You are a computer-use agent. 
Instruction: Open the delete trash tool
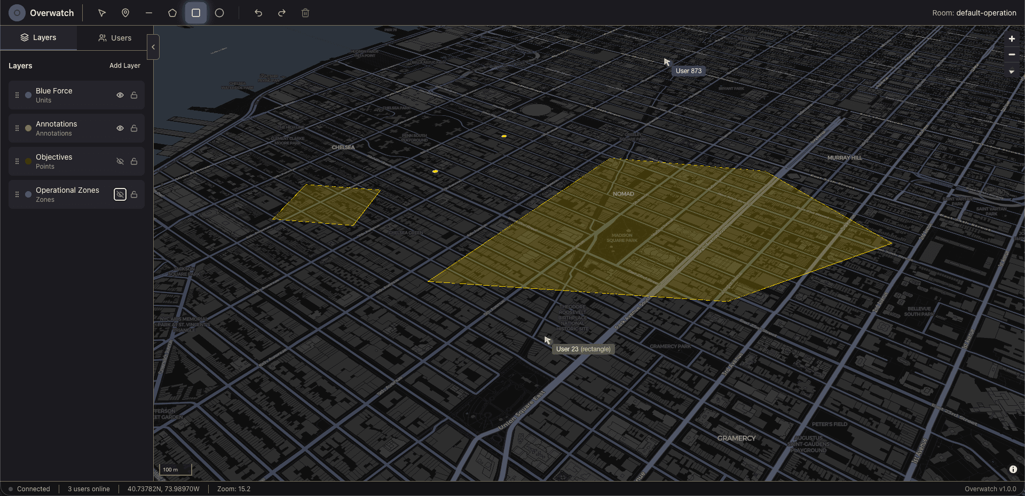[305, 13]
